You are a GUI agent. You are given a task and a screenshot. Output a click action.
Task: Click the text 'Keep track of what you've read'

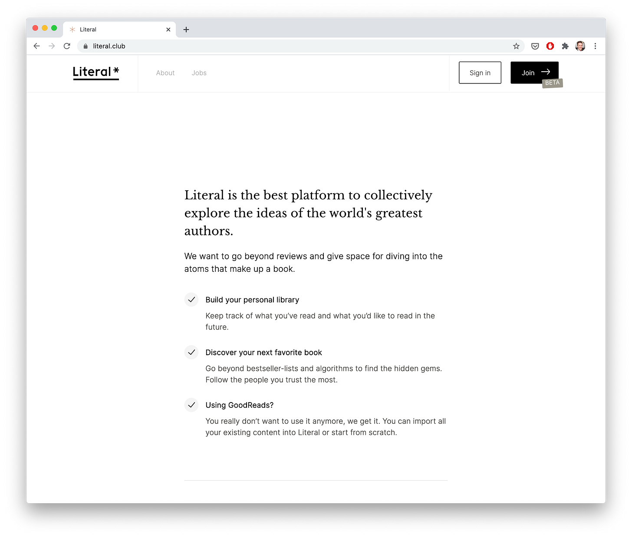point(260,316)
